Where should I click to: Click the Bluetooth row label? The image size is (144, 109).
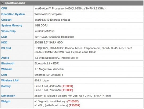8,63
